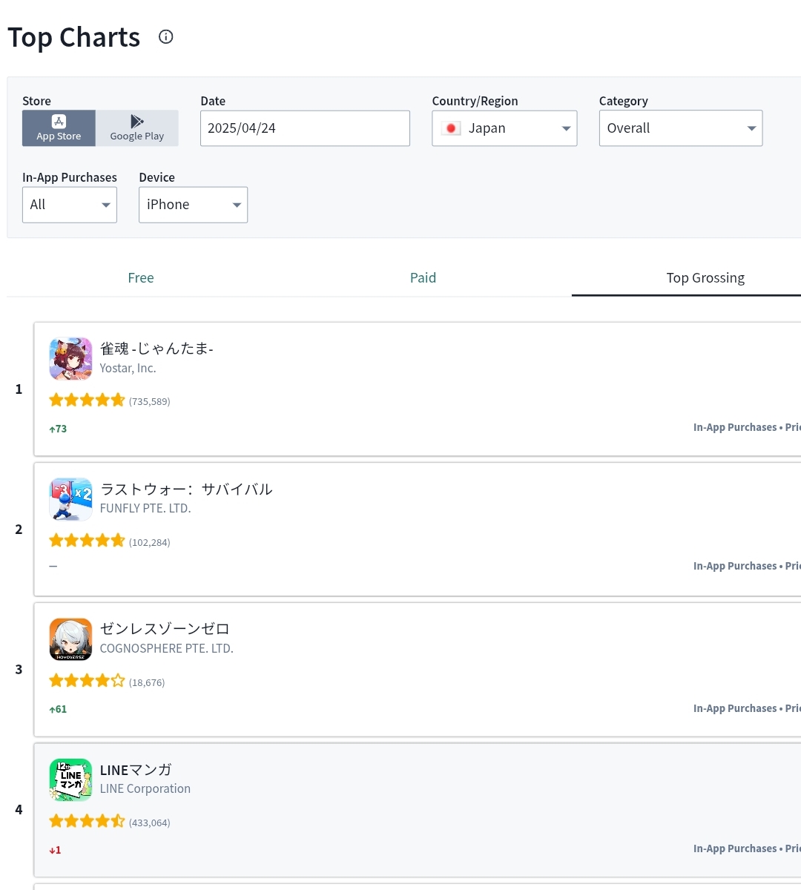The height and width of the screenshot is (890, 801).
Task: Open the Category dropdown showing Overall
Action: pos(681,128)
